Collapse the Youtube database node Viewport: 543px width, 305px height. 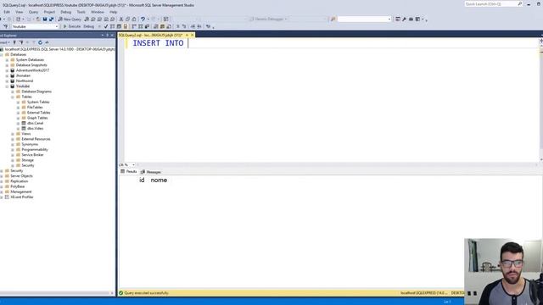click(x=7, y=86)
